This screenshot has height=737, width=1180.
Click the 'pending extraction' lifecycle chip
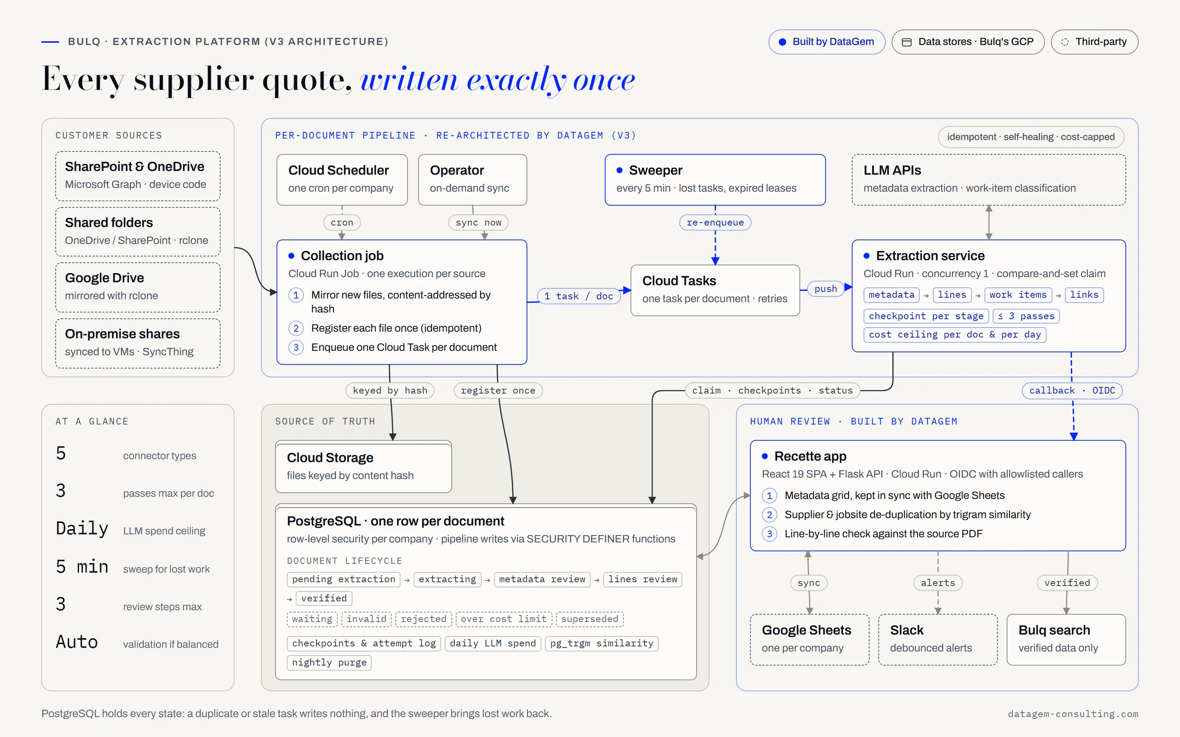tap(343, 579)
